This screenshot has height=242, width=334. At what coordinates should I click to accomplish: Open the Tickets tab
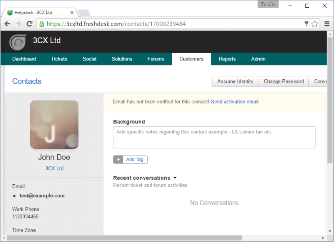(59, 59)
